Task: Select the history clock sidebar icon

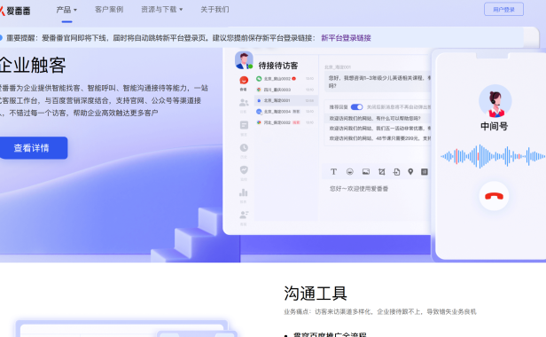Action: click(x=244, y=148)
